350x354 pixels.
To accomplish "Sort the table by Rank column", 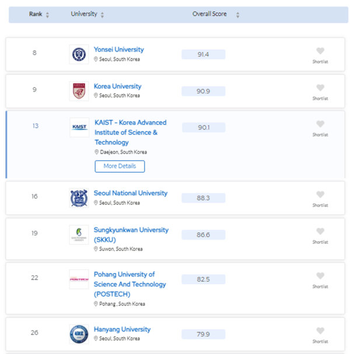I will pos(47,15).
